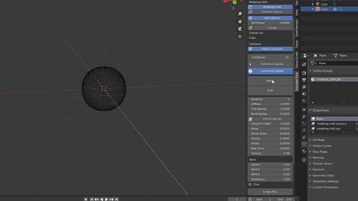Open the Output properties tab icon
This screenshot has height=201, width=358.
[304, 80]
